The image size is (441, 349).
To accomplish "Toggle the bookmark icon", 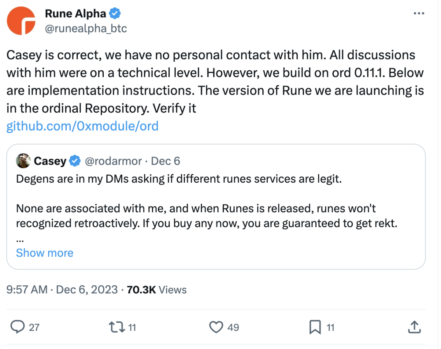I will [x=315, y=327].
